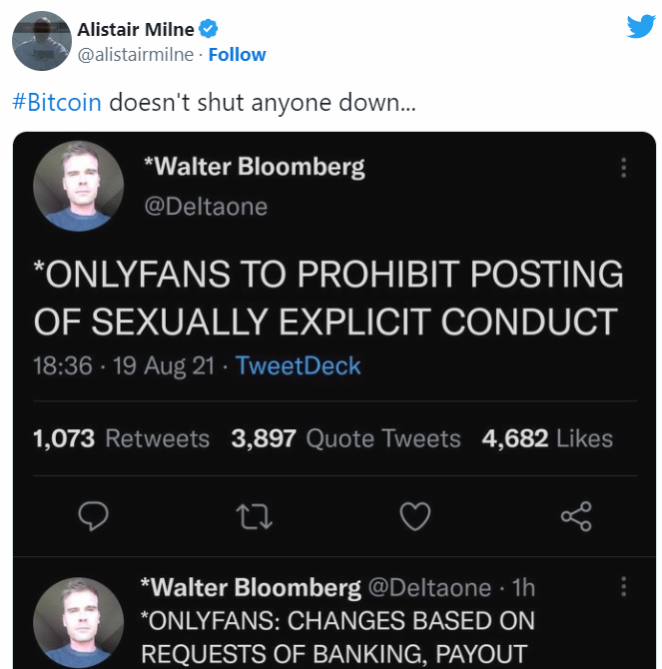Open the three-dot menu on the reply tweet

click(624, 585)
